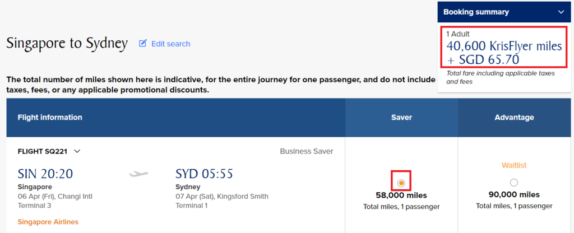Click the FLIGHT SQ221 label
This screenshot has width=574, height=233.
pyautogui.click(x=43, y=151)
